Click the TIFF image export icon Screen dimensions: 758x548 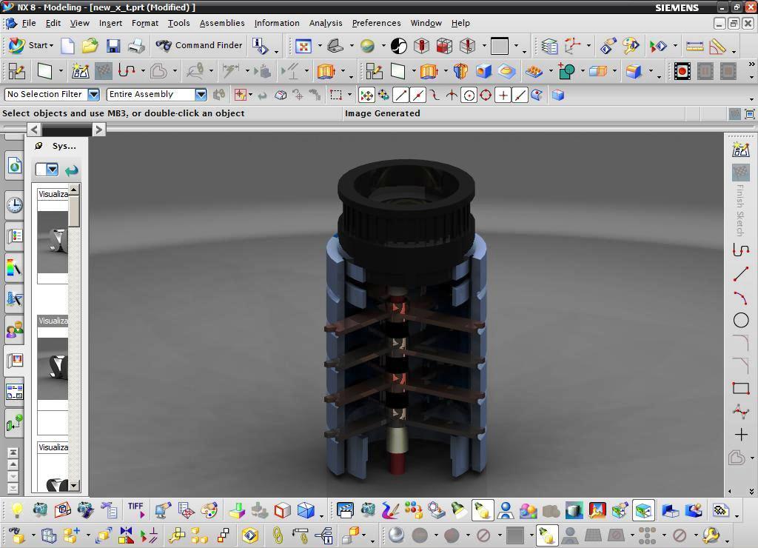(136, 509)
